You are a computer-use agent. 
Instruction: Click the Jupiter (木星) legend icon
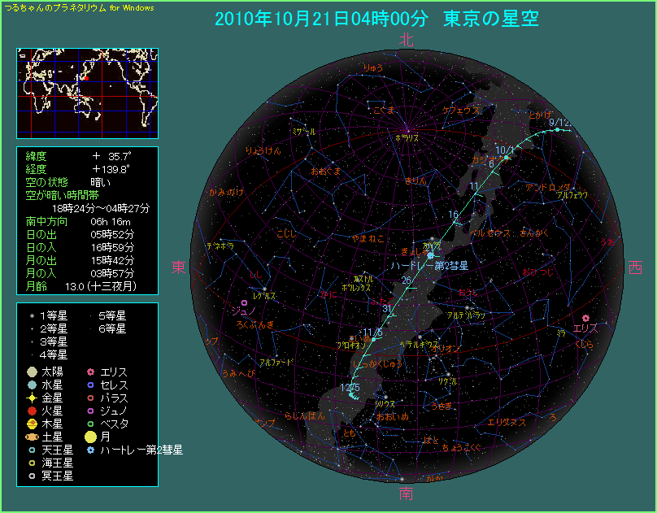point(31,424)
